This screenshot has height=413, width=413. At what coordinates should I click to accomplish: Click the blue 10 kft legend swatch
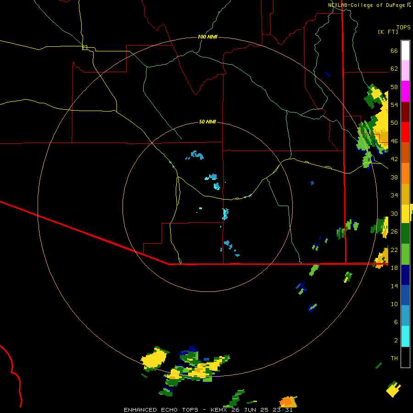405,295
